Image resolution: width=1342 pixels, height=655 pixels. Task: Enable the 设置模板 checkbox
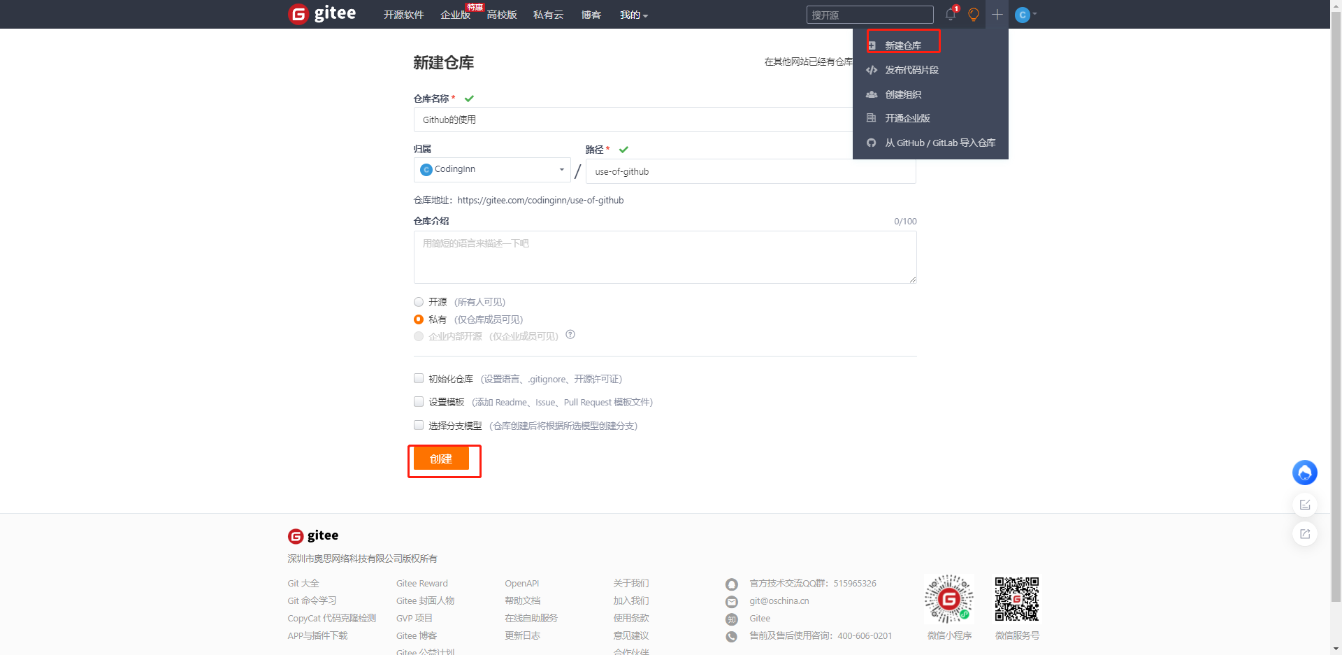(x=419, y=402)
